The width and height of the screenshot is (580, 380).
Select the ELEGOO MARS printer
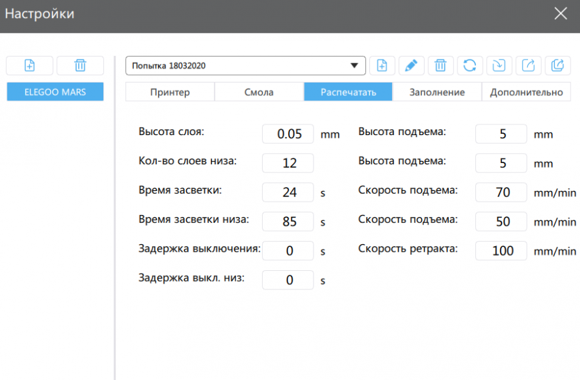click(x=55, y=92)
